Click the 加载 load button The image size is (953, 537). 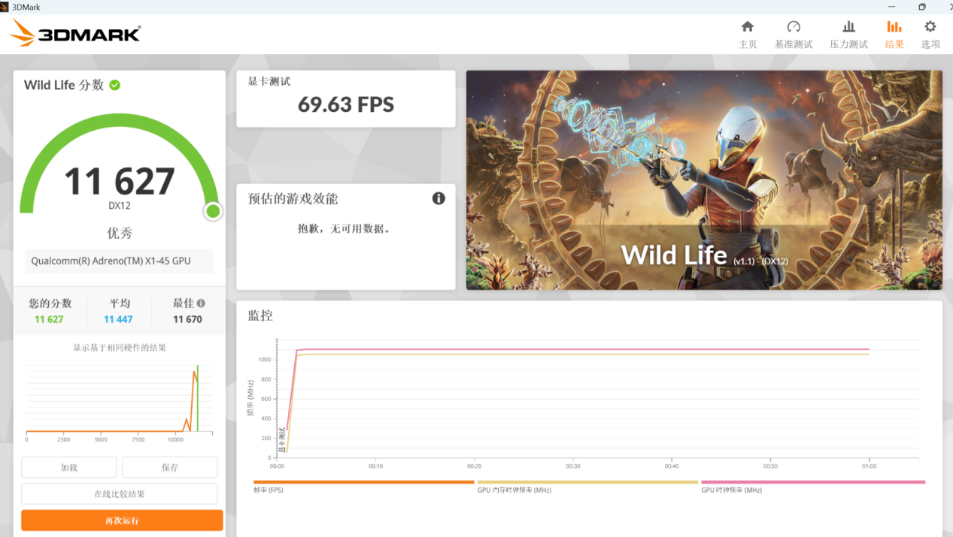tap(69, 467)
